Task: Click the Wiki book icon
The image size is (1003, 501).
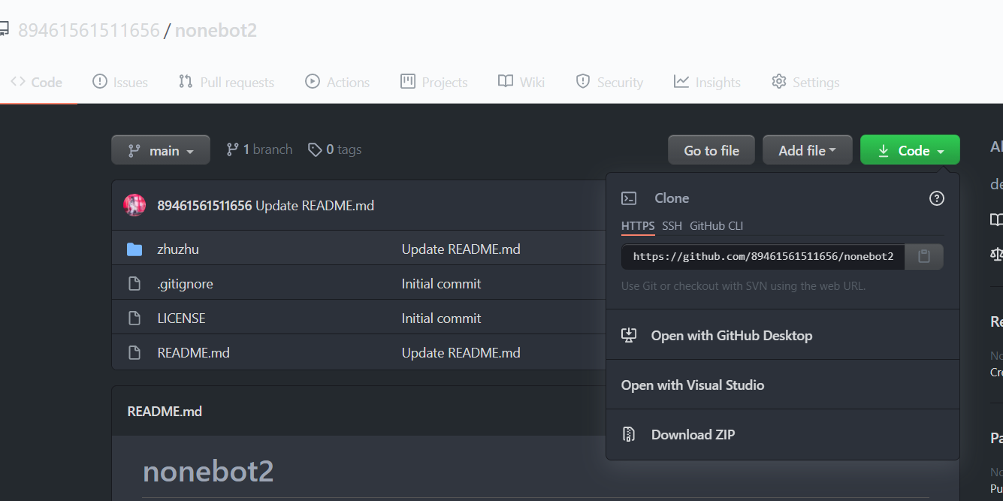Action: (506, 81)
